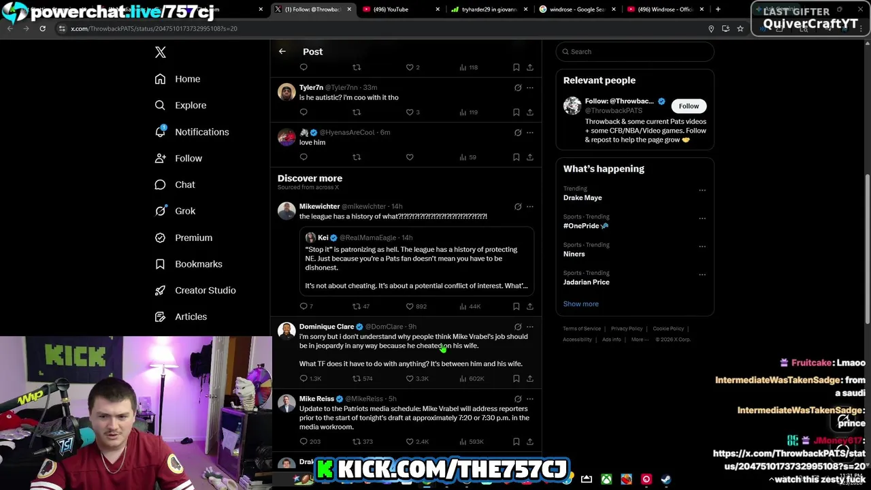871x490 pixels.
Task: Click the browser address bar URL
Action: tap(154, 29)
